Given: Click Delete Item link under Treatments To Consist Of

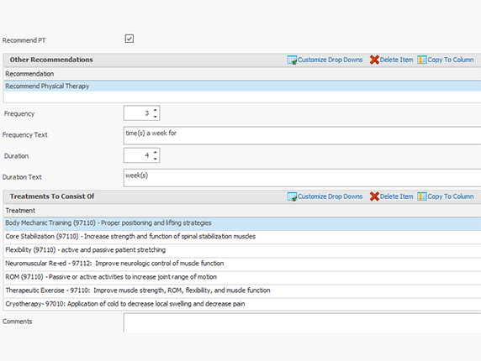Looking at the screenshot, I should [x=396, y=196].
